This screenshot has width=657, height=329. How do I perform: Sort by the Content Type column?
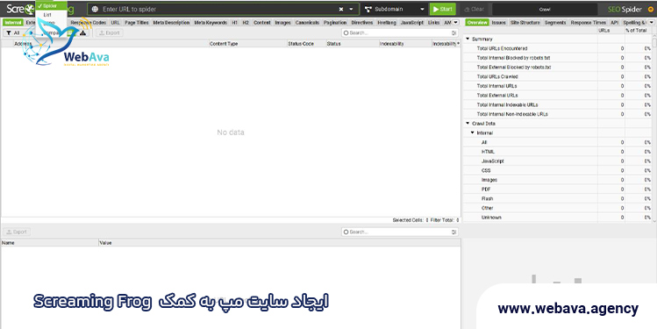tap(248, 44)
